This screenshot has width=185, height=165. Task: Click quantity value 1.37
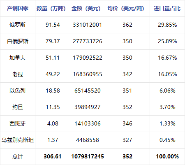point(53,140)
